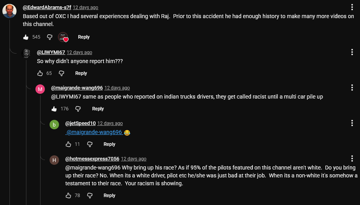
Task: Like the hotmessexpress7056 comment
Action: click(x=68, y=196)
